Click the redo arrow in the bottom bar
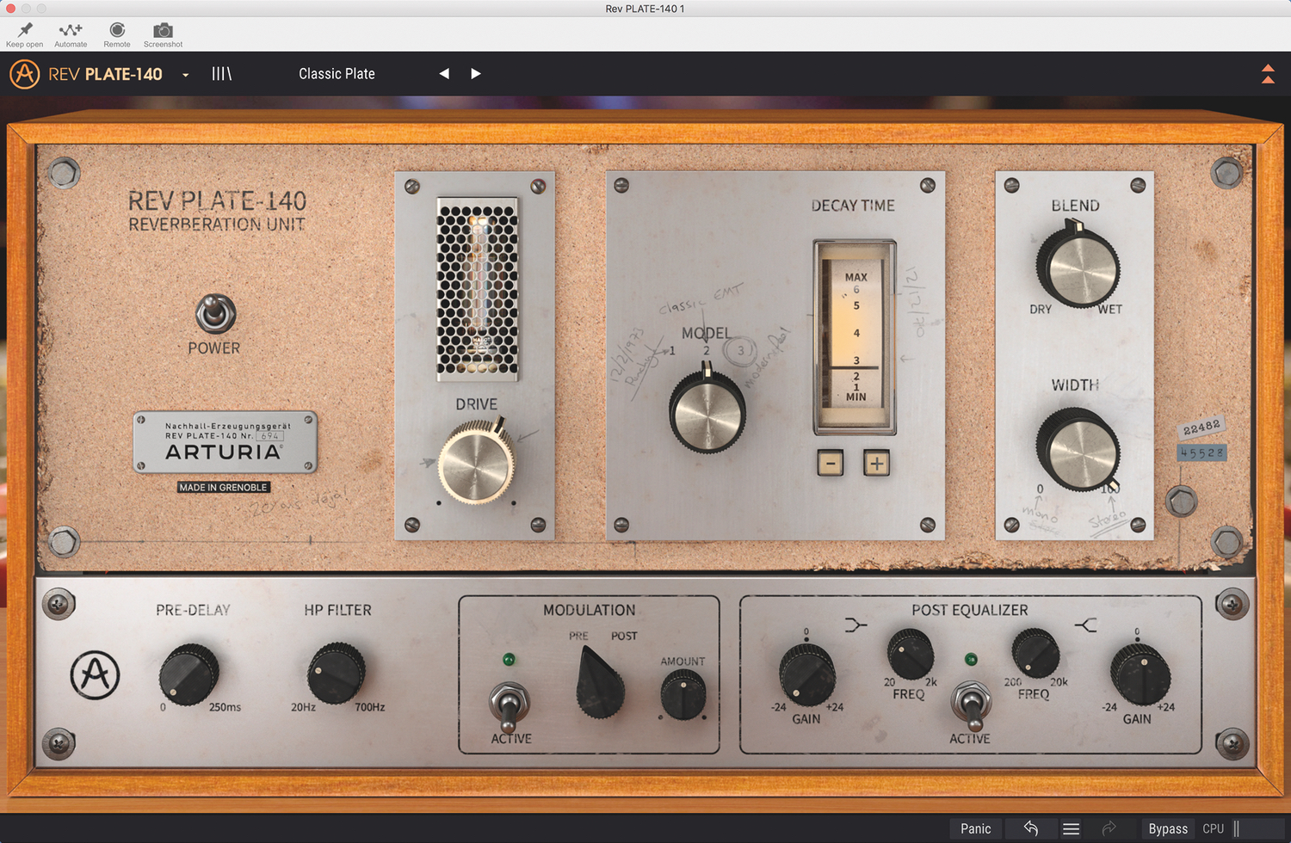The width and height of the screenshot is (1291, 843). click(1109, 829)
